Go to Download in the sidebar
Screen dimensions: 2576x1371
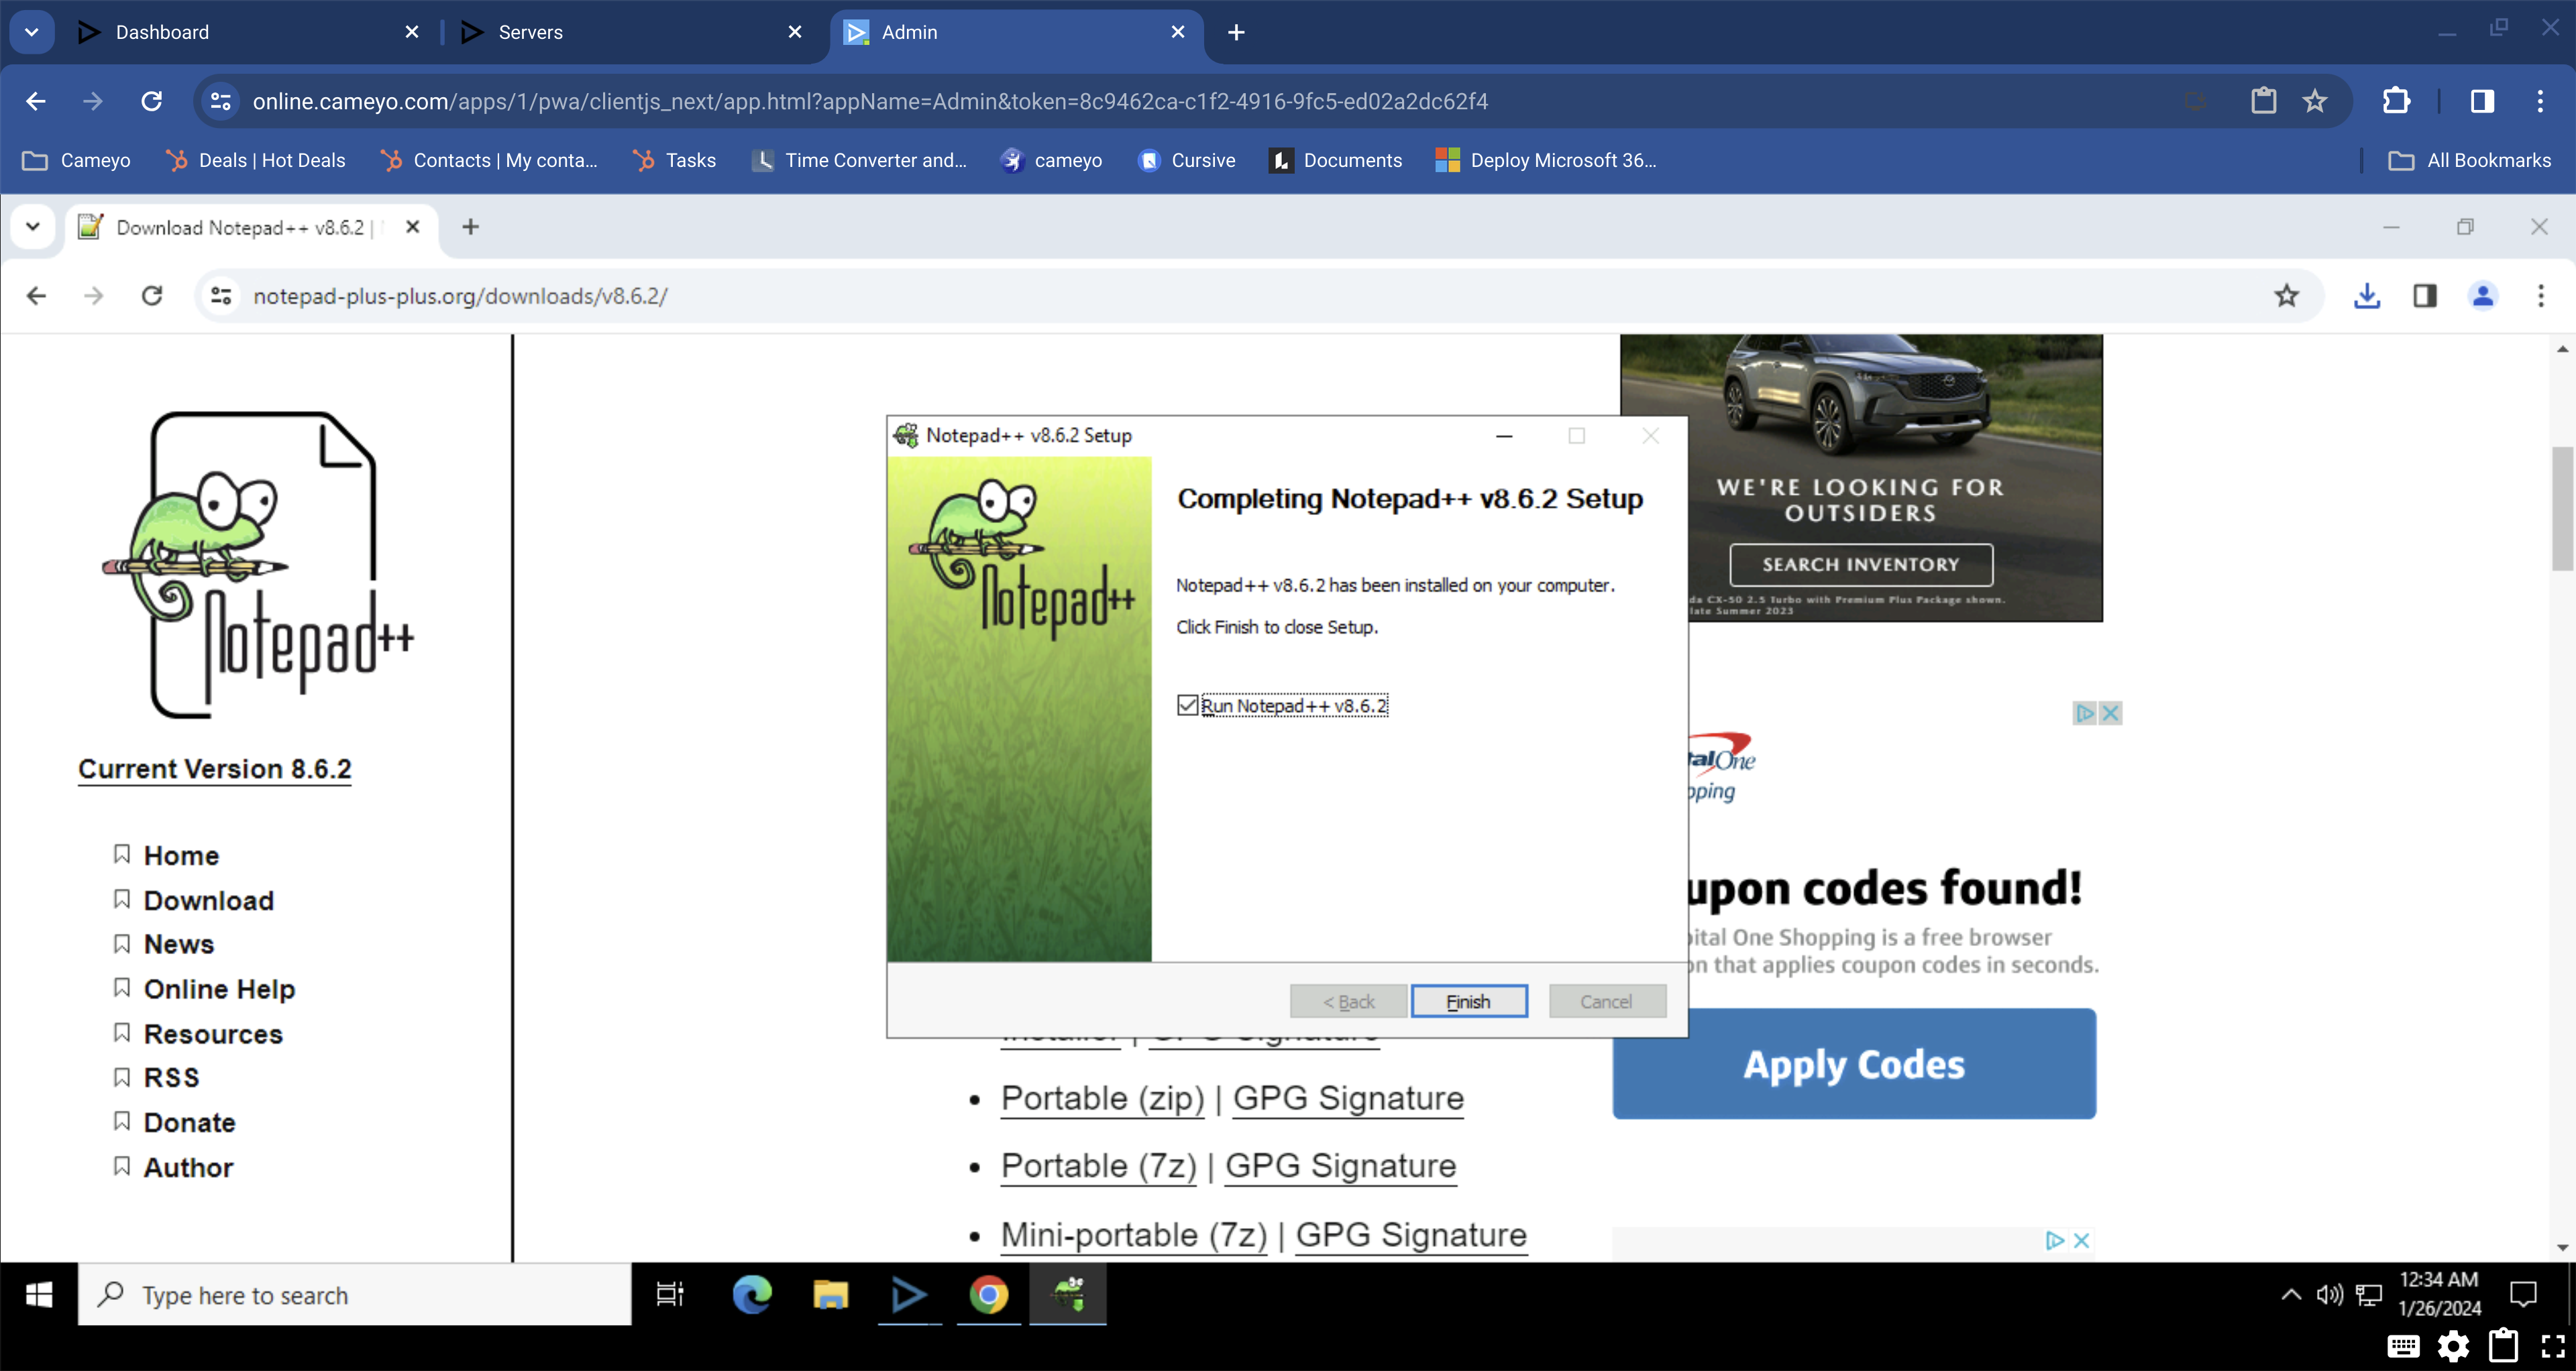tap(209, 900)
